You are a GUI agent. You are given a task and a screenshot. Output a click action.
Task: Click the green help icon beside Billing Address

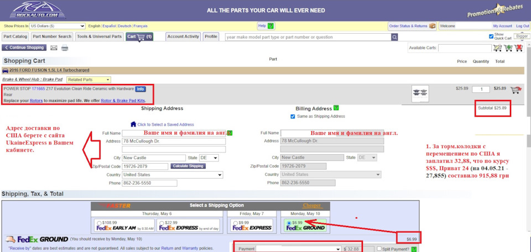point(336,108)
